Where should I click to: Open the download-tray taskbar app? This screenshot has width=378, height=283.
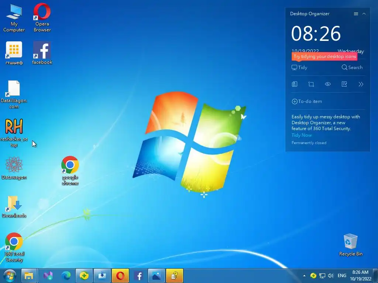pos(102,276)
